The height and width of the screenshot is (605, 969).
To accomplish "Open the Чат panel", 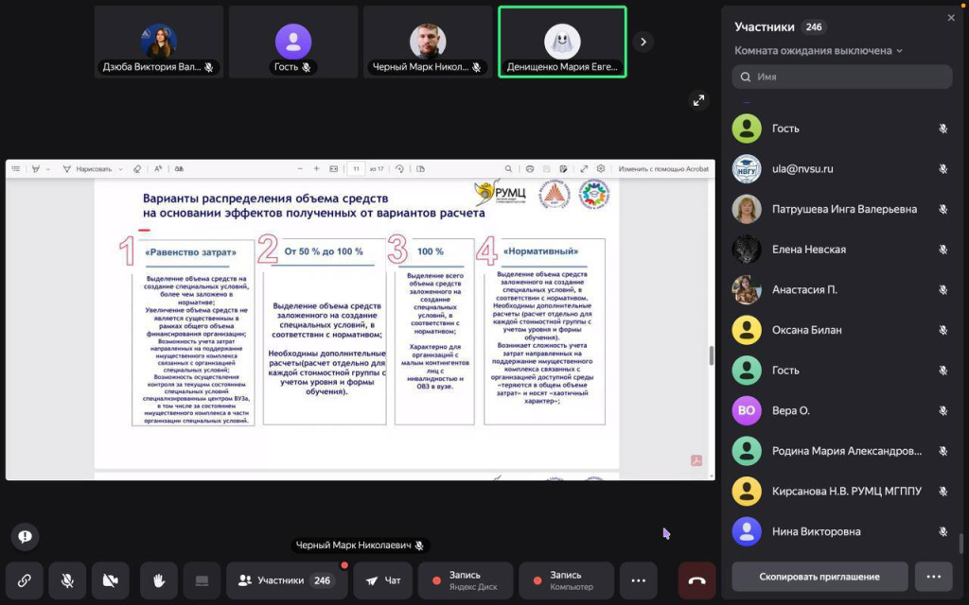I will coord(383,580).
